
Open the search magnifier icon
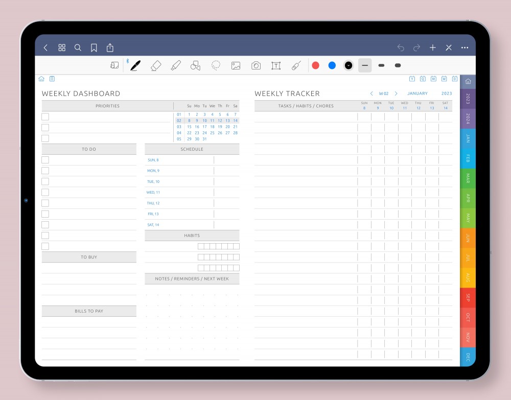pos(78,48)
